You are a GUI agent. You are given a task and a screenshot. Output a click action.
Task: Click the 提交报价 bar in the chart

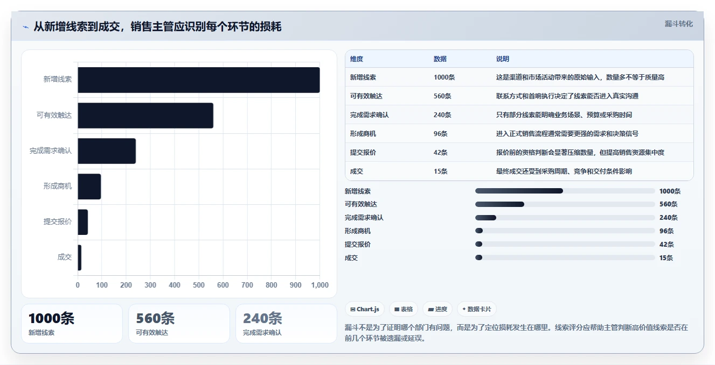tap(83, 222)
